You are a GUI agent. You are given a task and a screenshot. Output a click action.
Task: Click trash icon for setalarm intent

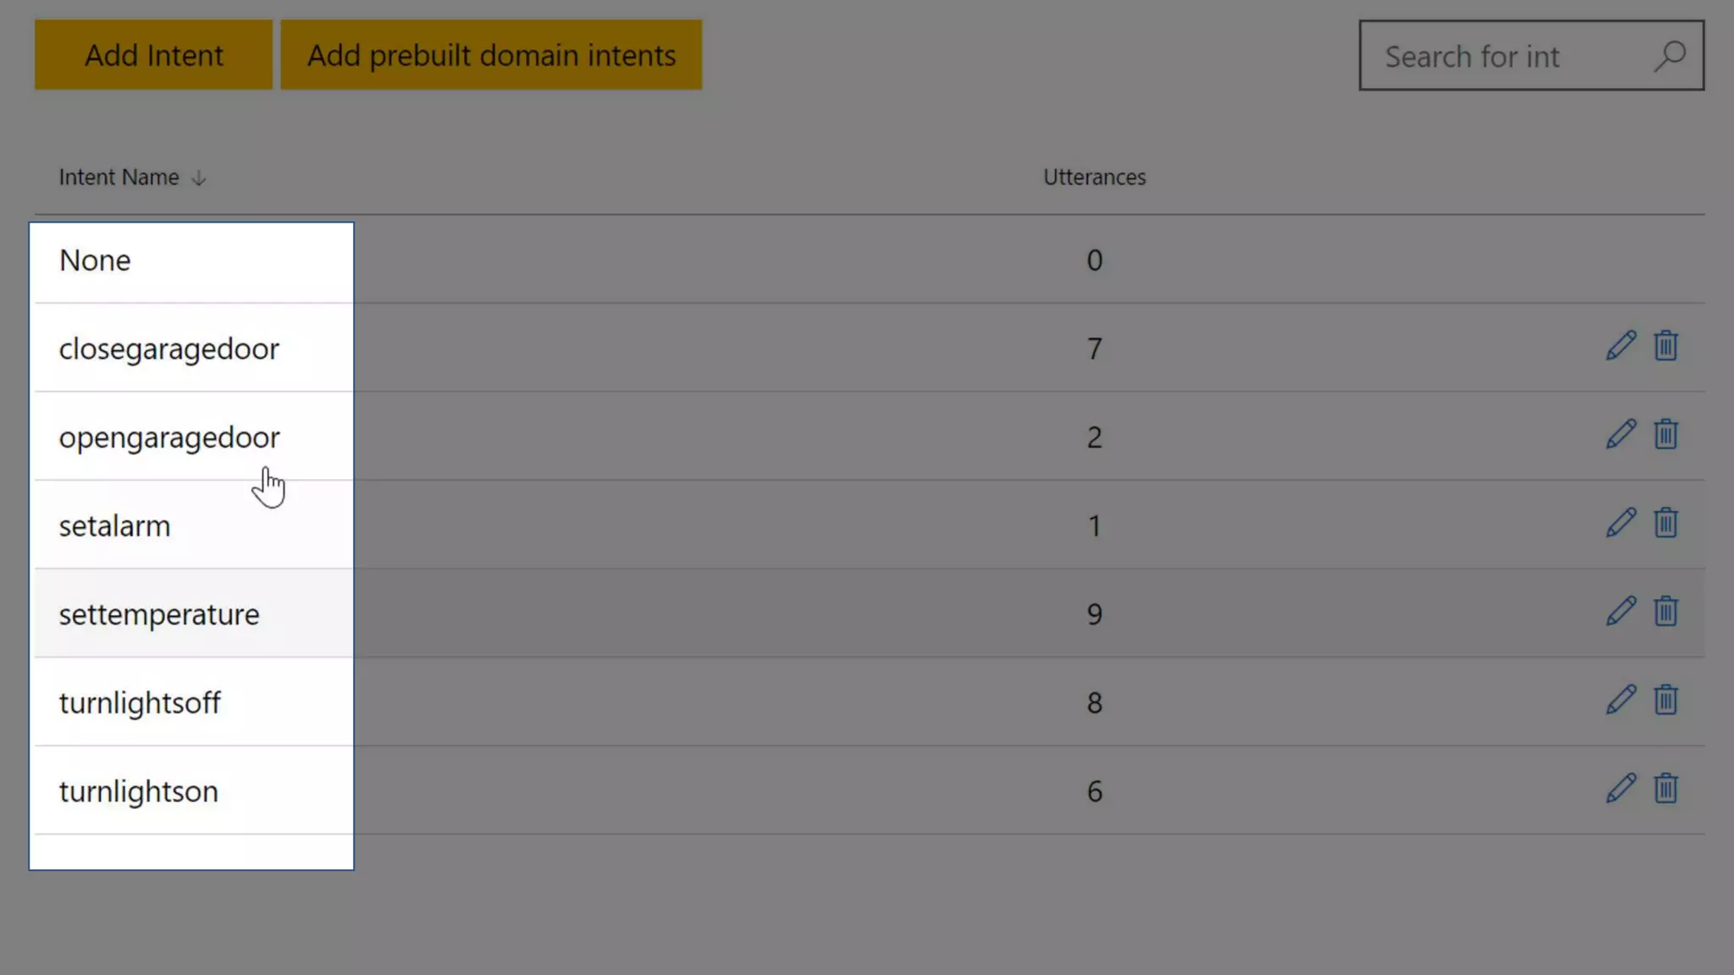tap(1665, 523)
